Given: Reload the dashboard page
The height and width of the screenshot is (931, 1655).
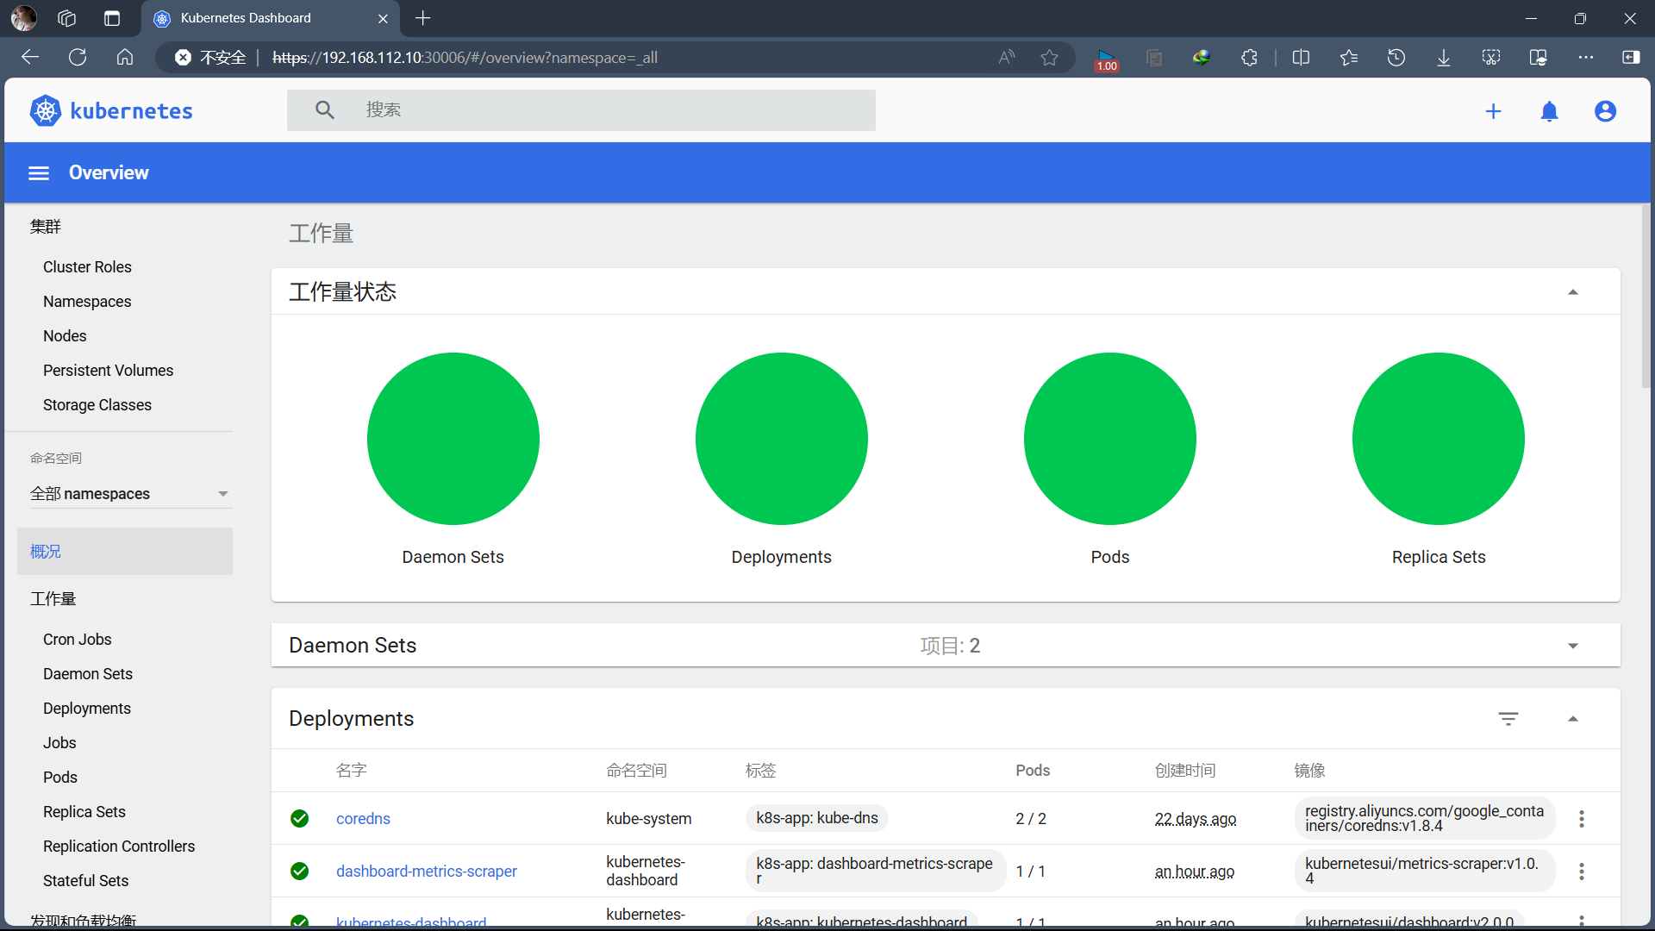Looking at the screenshot, I should pos(78,58).
